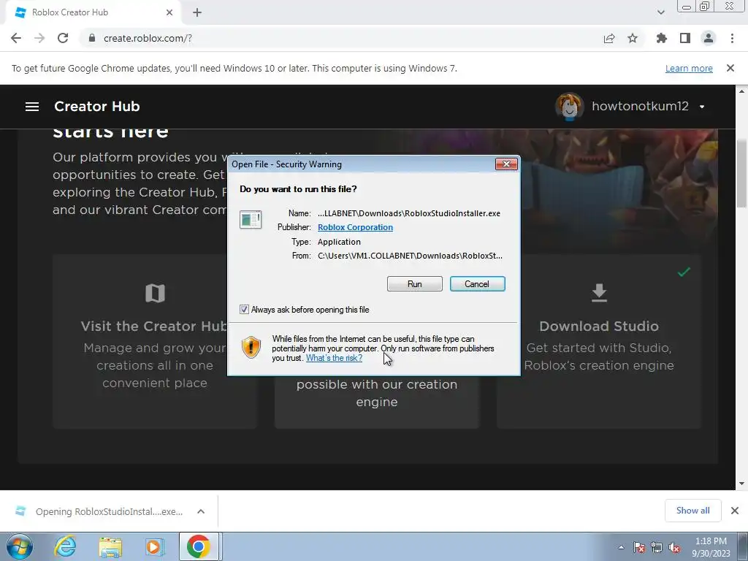
Task: Open the tab search dropdown arrow
Action: tap(660, 12)
